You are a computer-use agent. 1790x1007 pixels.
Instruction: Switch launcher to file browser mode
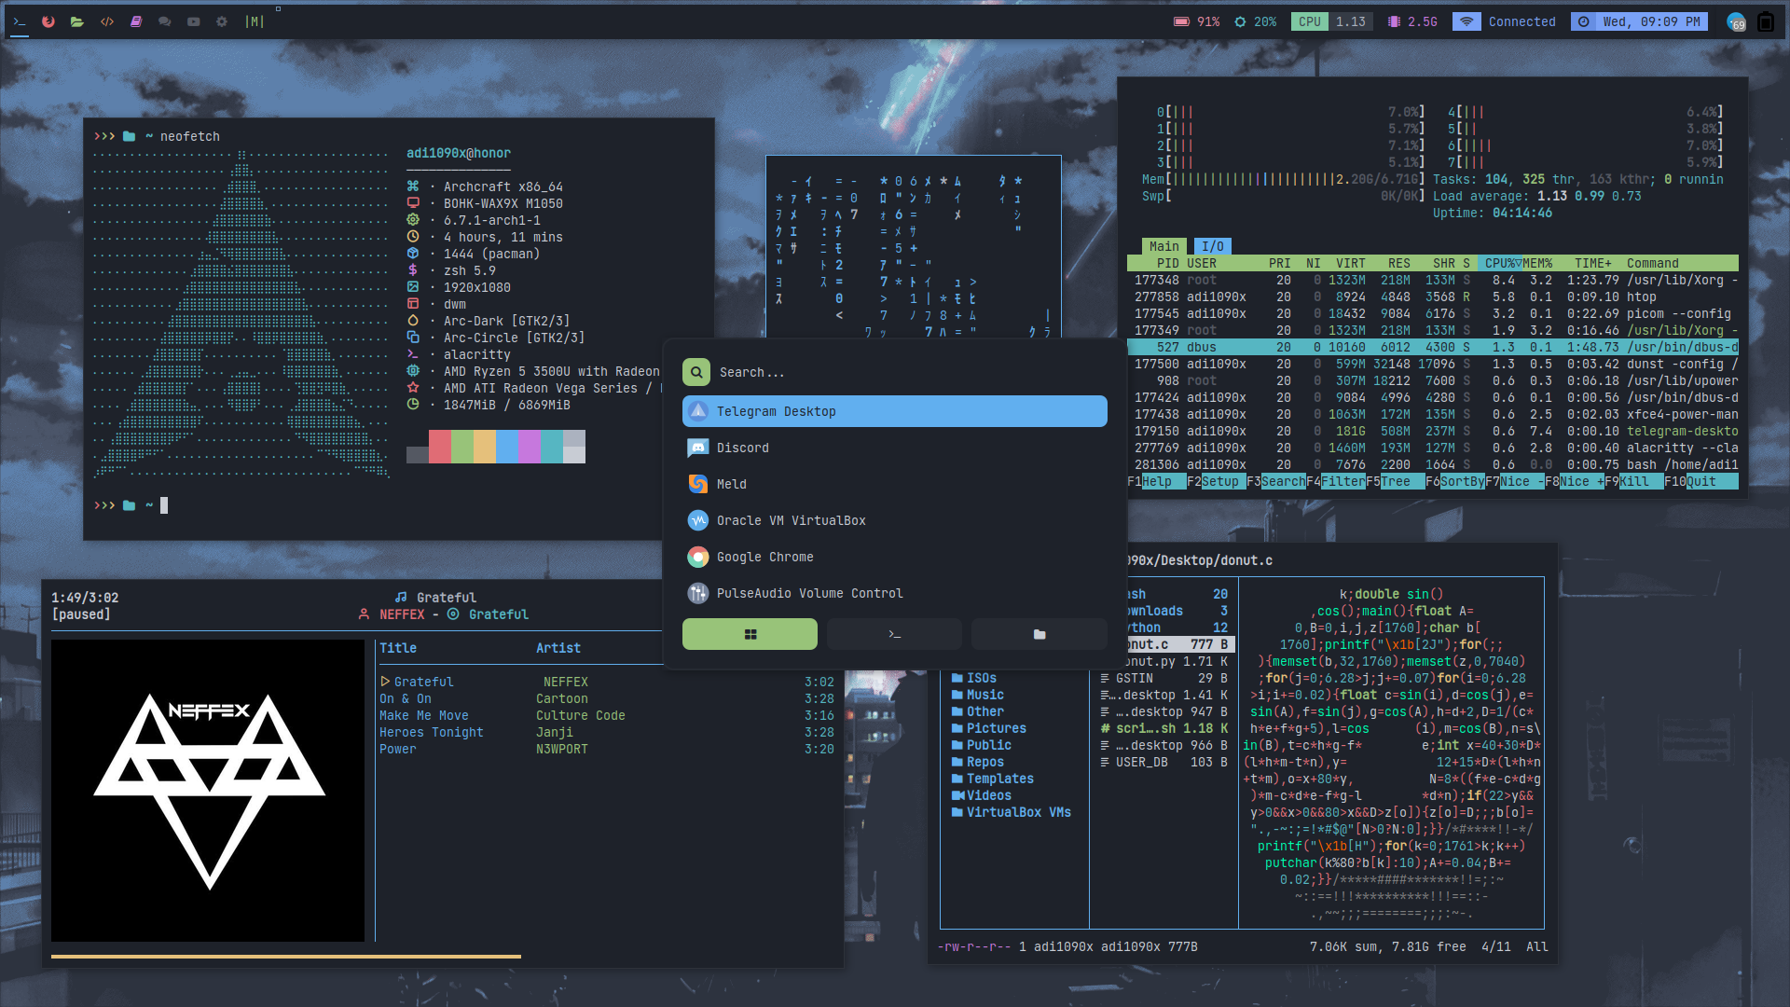click(x=1039, y=634)
